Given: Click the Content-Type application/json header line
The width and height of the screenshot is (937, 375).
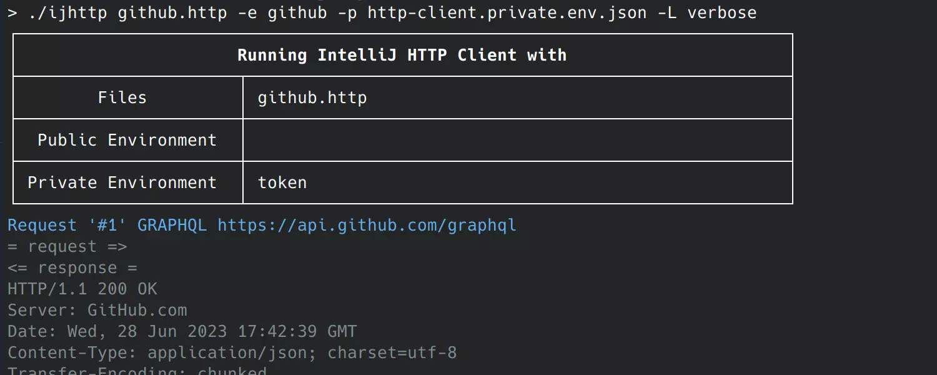Looking at the screenshot, I should click(x=232, y=352).
